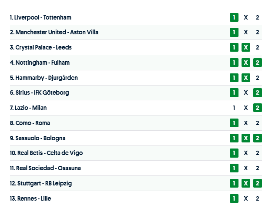Viewport: 272px width, 208px height.
Task: Add draw for Sirius - IFK Göteborg
Action: [x=246, y=92]
